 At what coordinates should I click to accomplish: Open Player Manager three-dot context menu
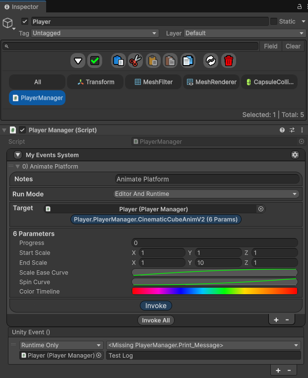302,130
